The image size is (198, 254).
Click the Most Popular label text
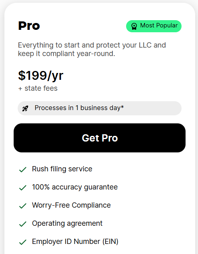[x=159, y=25]
